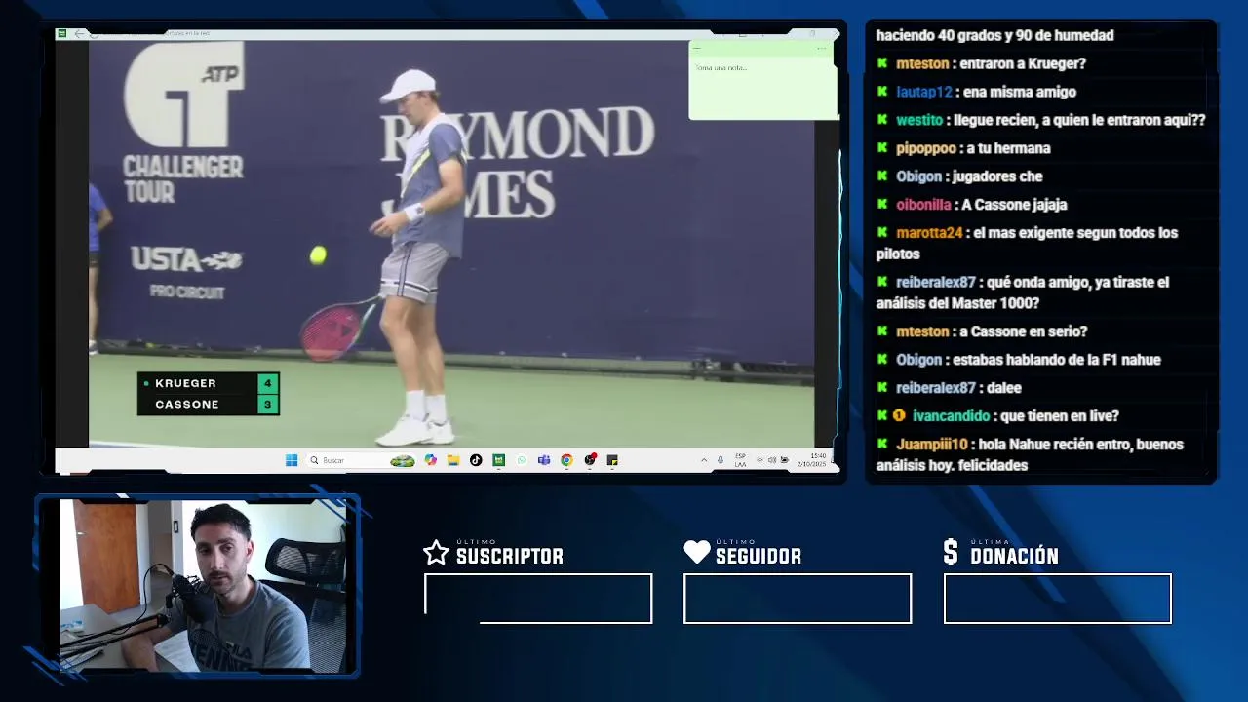The width and height of the screenshot is (1248, 702).
Task: Click the streamer webcam thumbnail
Action: 203,585
